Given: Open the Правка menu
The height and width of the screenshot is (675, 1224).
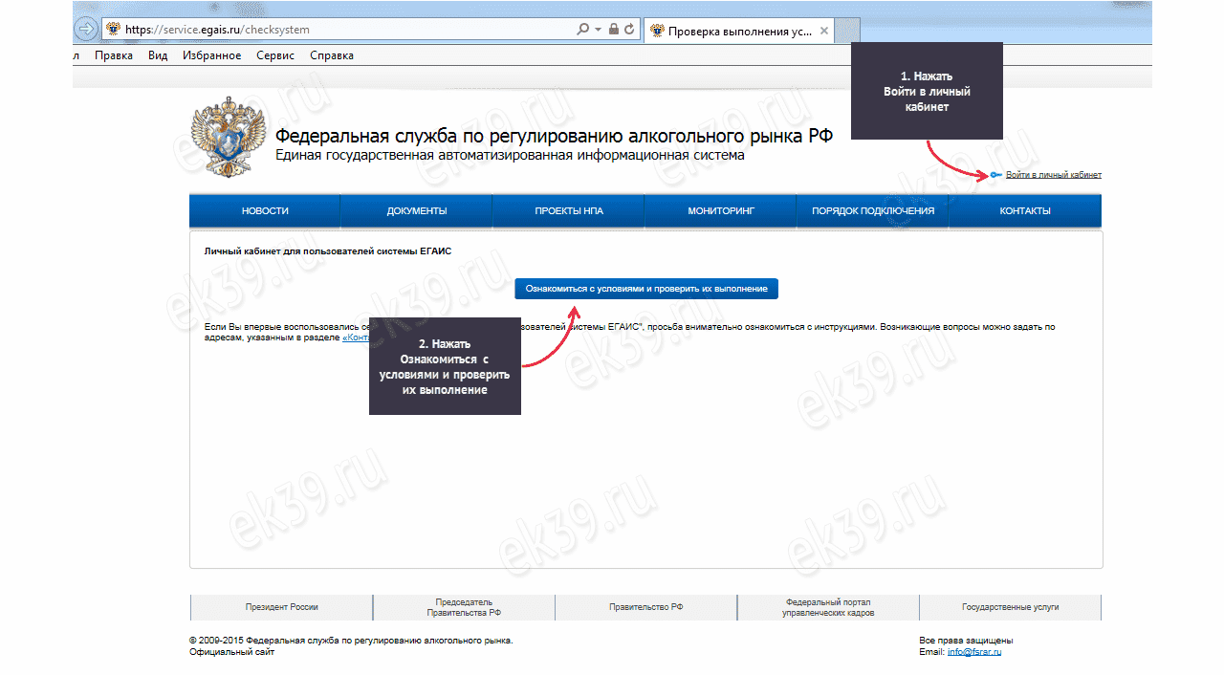Looking at the screenshot, I should [x=114, y=55].
